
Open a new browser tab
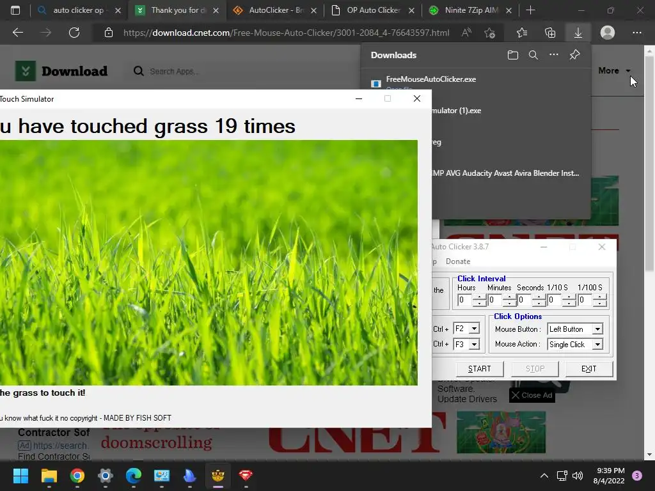click(x=530, y=10)
